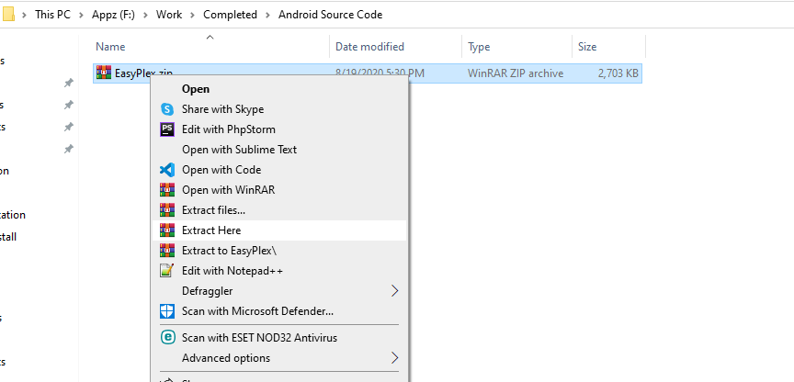
Task: Click the PhpStorm icon in context menu
Action: [x=167, y=129]
